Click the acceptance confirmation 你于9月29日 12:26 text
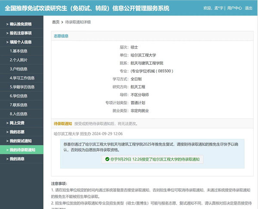This screenshot has height=209, width=258. click(x=155, y=159)
